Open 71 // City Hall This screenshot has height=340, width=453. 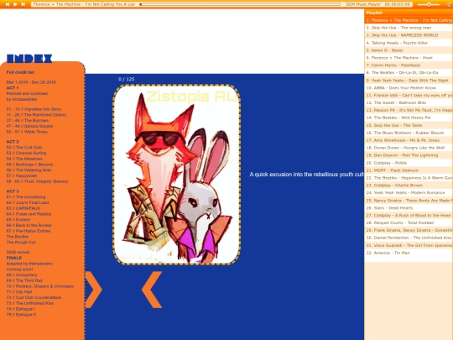tap(20, 292)
